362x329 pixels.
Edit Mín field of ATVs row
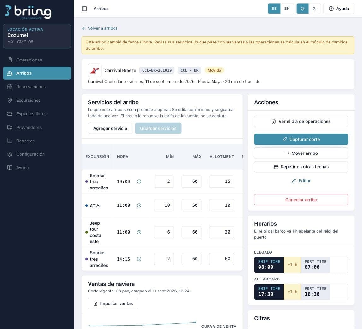coord(164,205)
